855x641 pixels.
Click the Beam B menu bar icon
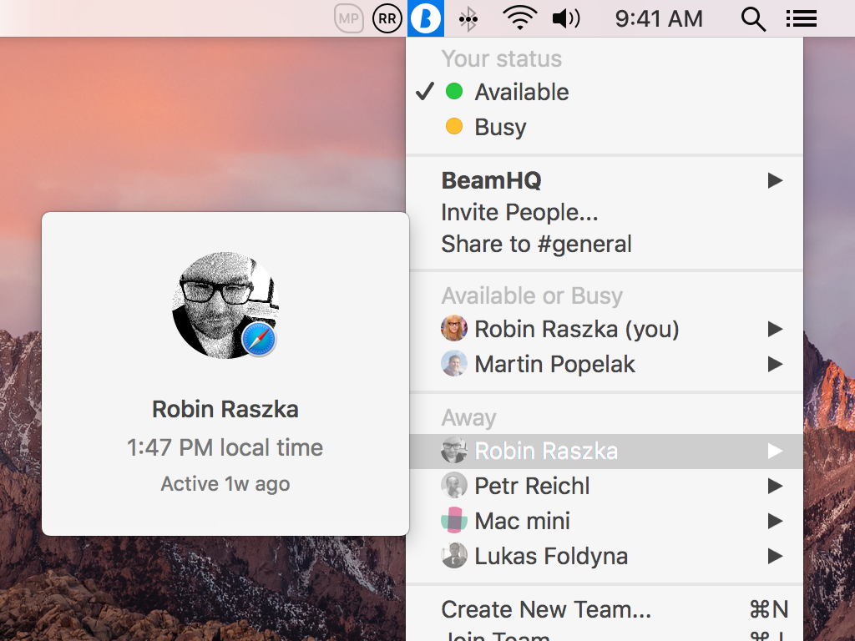click(425, 18)
